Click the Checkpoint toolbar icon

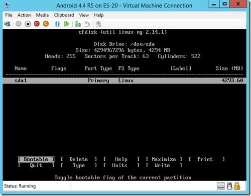tap(78, 24)
